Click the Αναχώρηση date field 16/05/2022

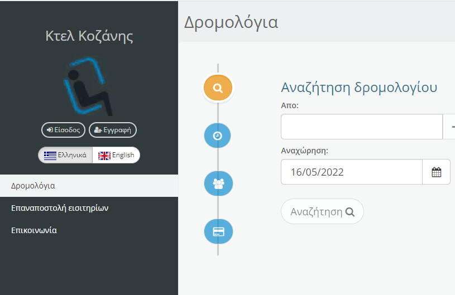click(x=352, y=172)
